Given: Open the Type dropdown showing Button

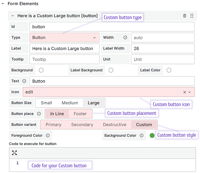Looking at the screenshot, I should [64, 37].
